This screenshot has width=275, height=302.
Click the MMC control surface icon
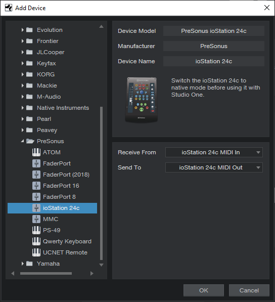pos(36,219)
